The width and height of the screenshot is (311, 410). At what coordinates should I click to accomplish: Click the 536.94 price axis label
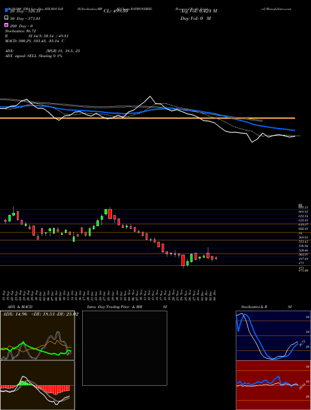click(304, 246)
